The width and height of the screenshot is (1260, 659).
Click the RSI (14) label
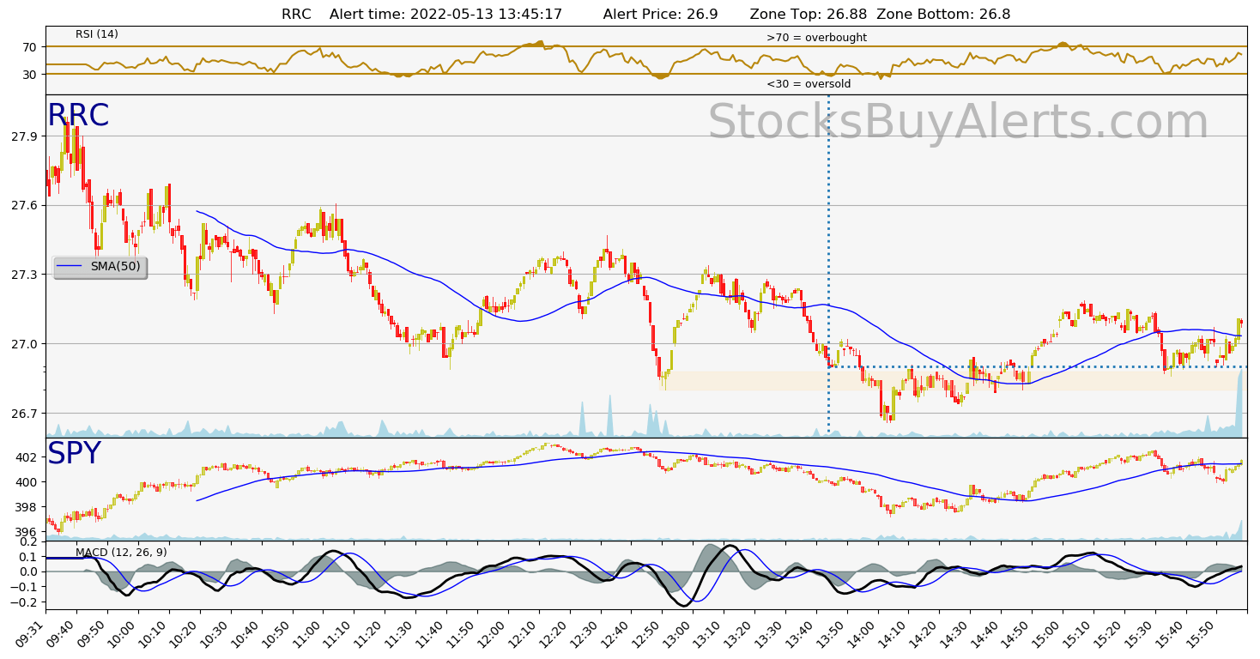click(x=97, y=34)
